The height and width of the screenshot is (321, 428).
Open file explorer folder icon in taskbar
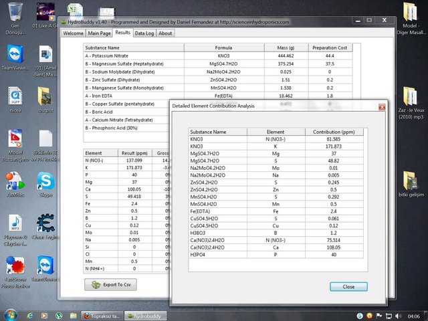(x=73, y=316)
